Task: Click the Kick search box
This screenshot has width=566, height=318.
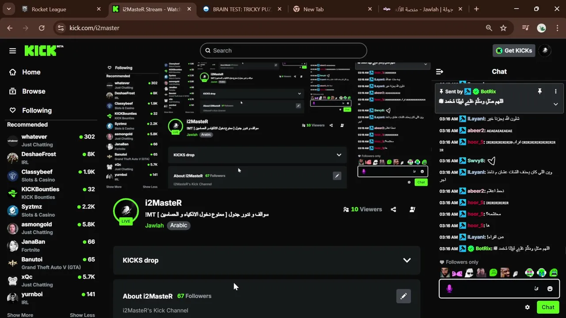Action: click(x=283, y=50)
